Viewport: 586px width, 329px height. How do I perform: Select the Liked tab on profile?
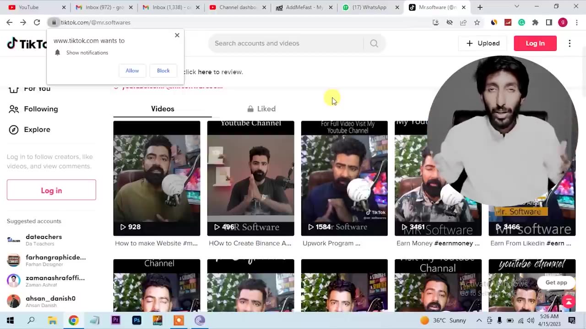pyautogui.click(x=261, y=109)
